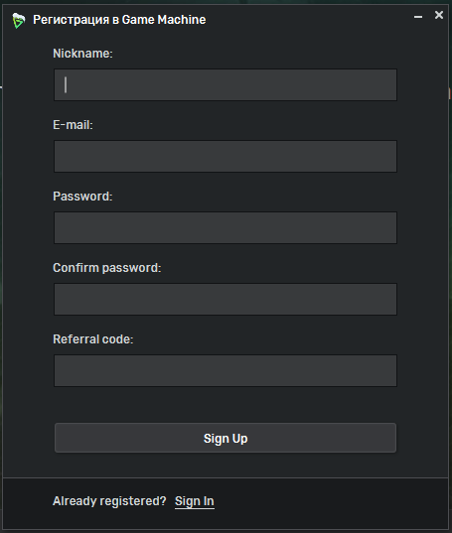Click the Game Machine logo icon
This screenshot has height=533, width=452.
point(18,21)
